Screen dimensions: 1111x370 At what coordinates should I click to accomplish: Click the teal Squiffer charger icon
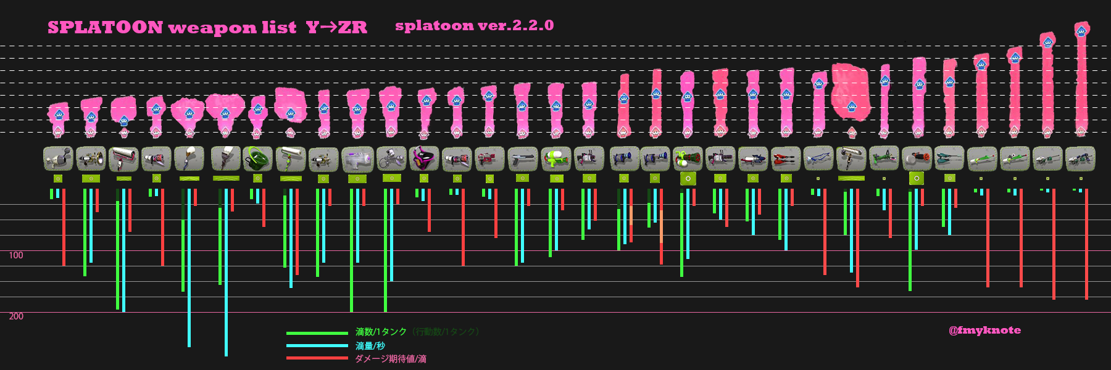(949, 158)
